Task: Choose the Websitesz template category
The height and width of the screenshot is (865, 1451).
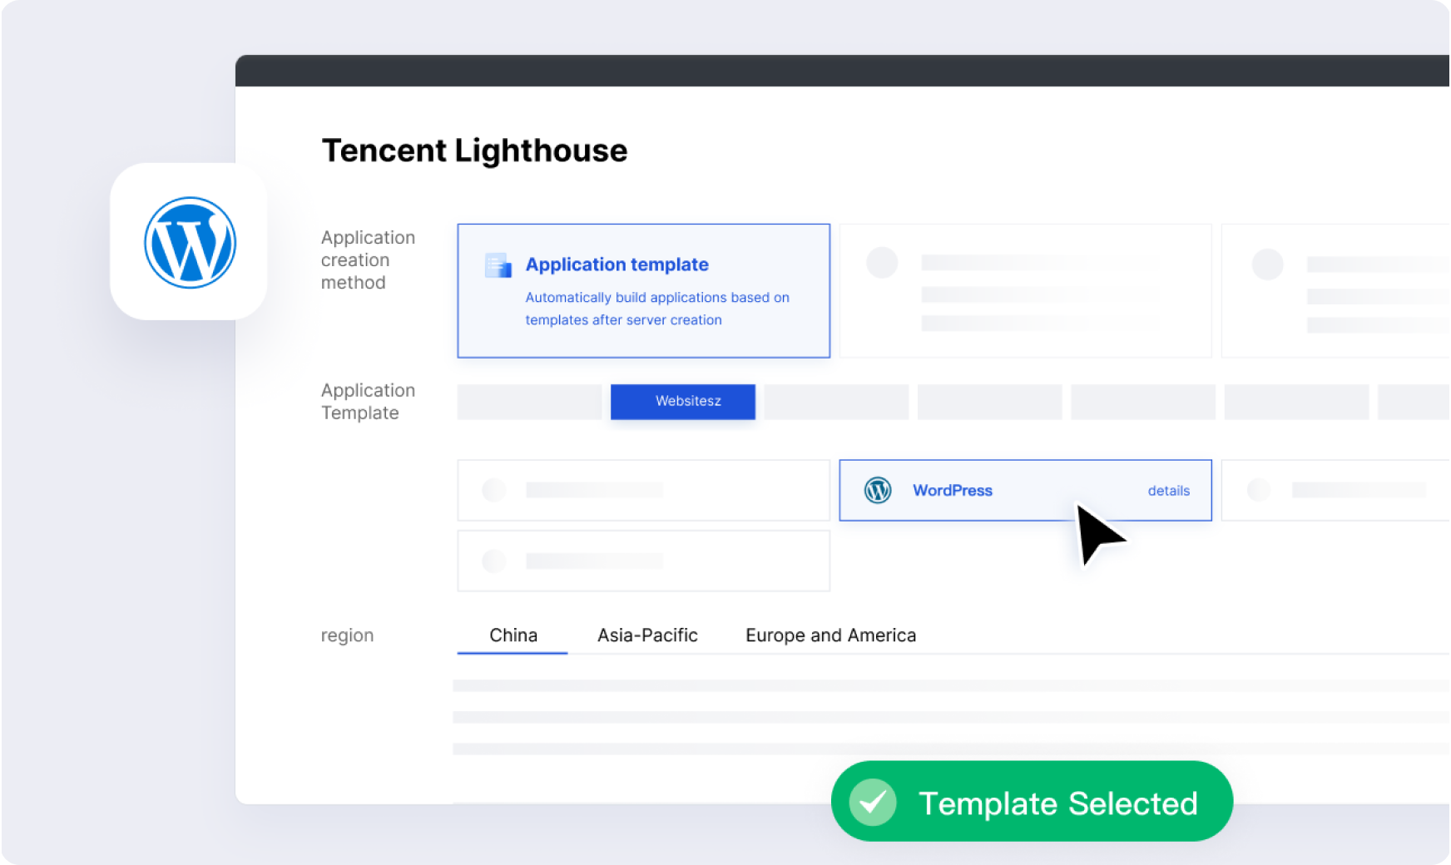Action: [x=683, y=401]
